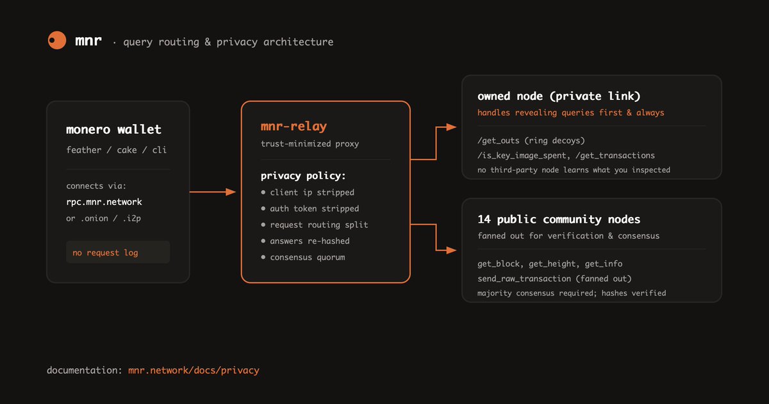
Task: Click 'trust-minimized proxy' subtitle
Action: tap(310, 144)
